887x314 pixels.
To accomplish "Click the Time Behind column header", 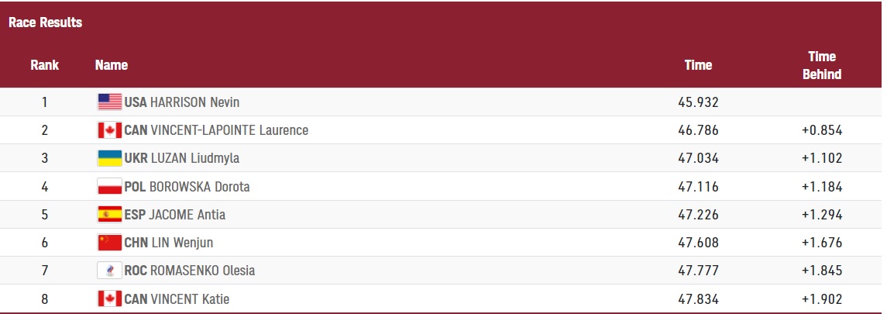I will point(822,65).
